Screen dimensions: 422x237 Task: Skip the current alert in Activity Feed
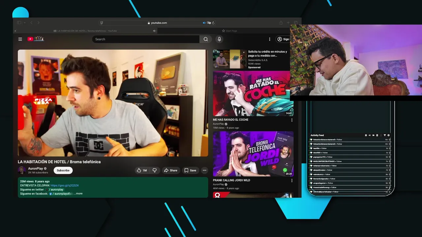pos(373,135)
